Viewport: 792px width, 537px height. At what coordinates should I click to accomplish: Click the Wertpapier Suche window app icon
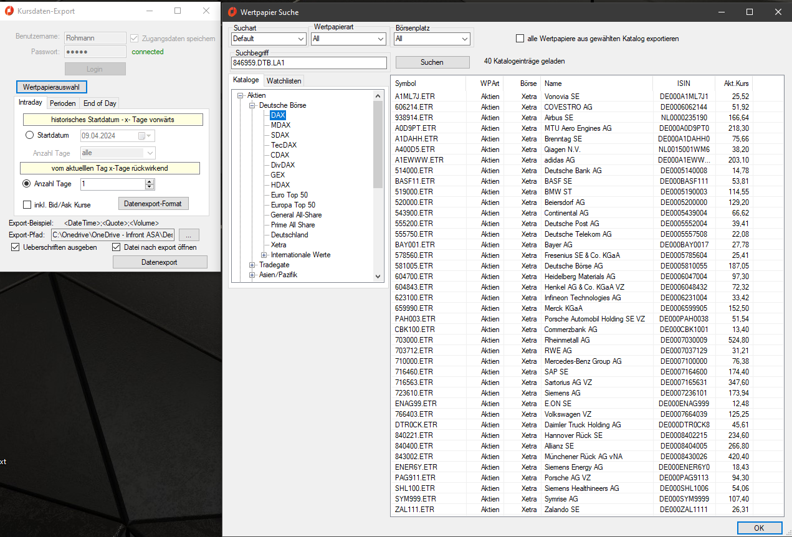(x=232, y=12)
